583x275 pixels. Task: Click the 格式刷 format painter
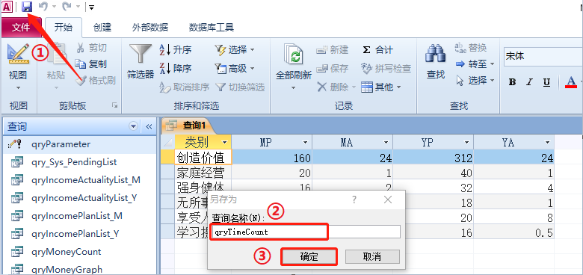point(95,81)
